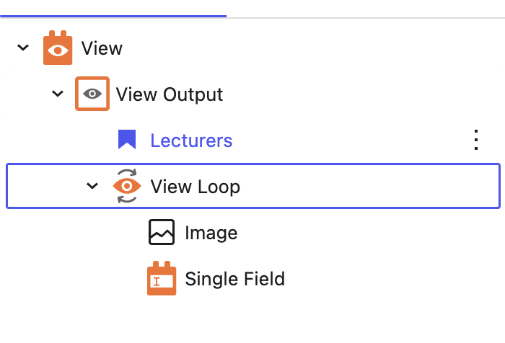The width and height of the screenshot is (505, 343).
Task: Open the Lecturers three-dot options menu
Action: click(476, 140)
